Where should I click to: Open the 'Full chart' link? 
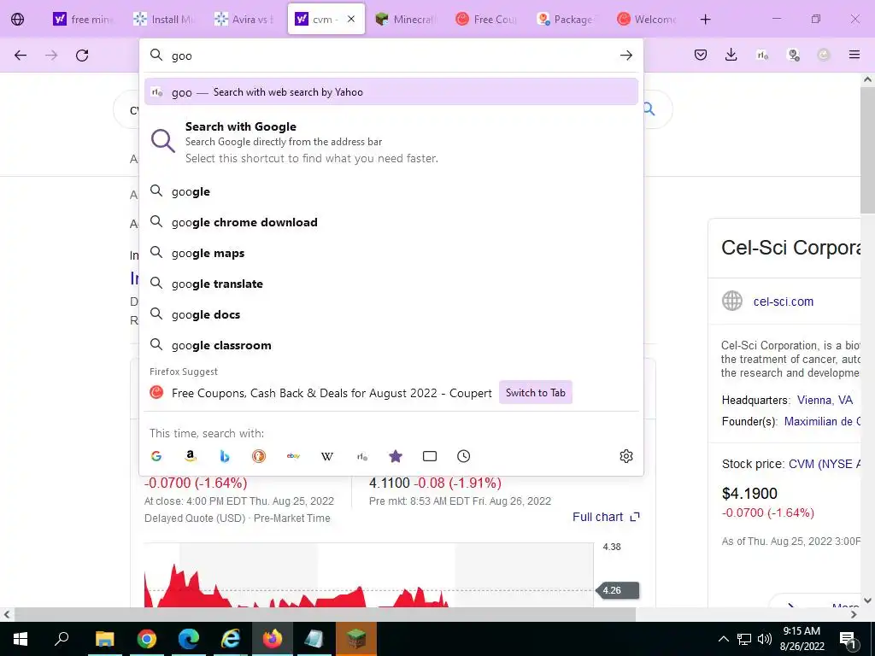(606, 517)
